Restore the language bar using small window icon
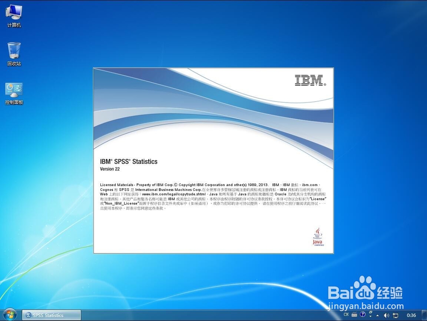This screenshot has height=321, width=427. (x=371, y=312)
